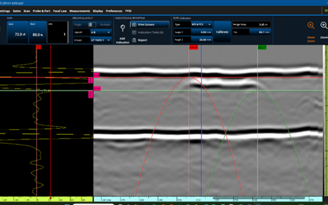Open the Gates menu
This screenshot has width=328, height=205.
pos(17,11)
